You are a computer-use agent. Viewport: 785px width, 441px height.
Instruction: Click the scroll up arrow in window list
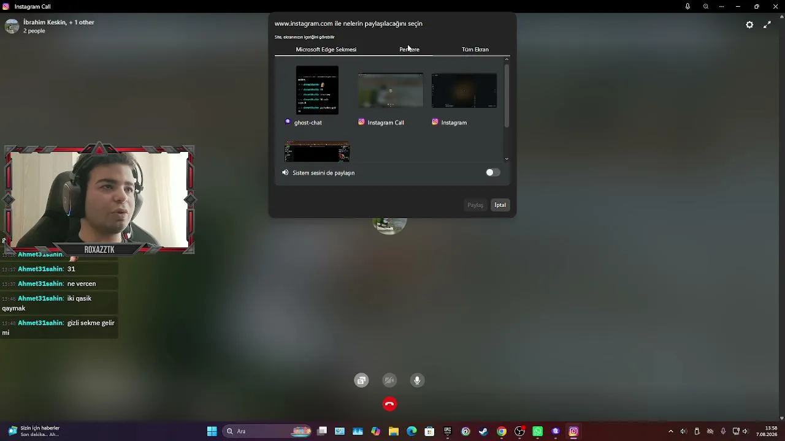click(507, 59)
